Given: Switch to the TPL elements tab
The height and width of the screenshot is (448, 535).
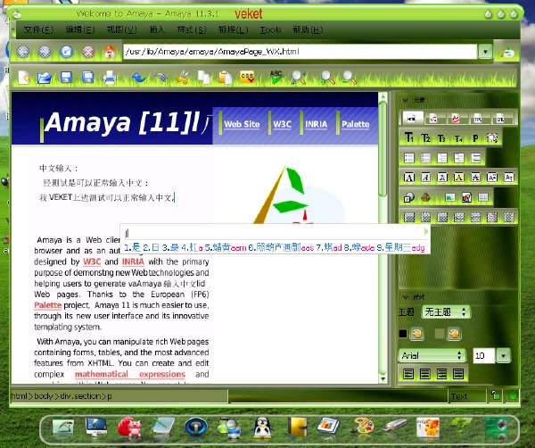Looking at the screenshot, I should (x=478, y=119).
